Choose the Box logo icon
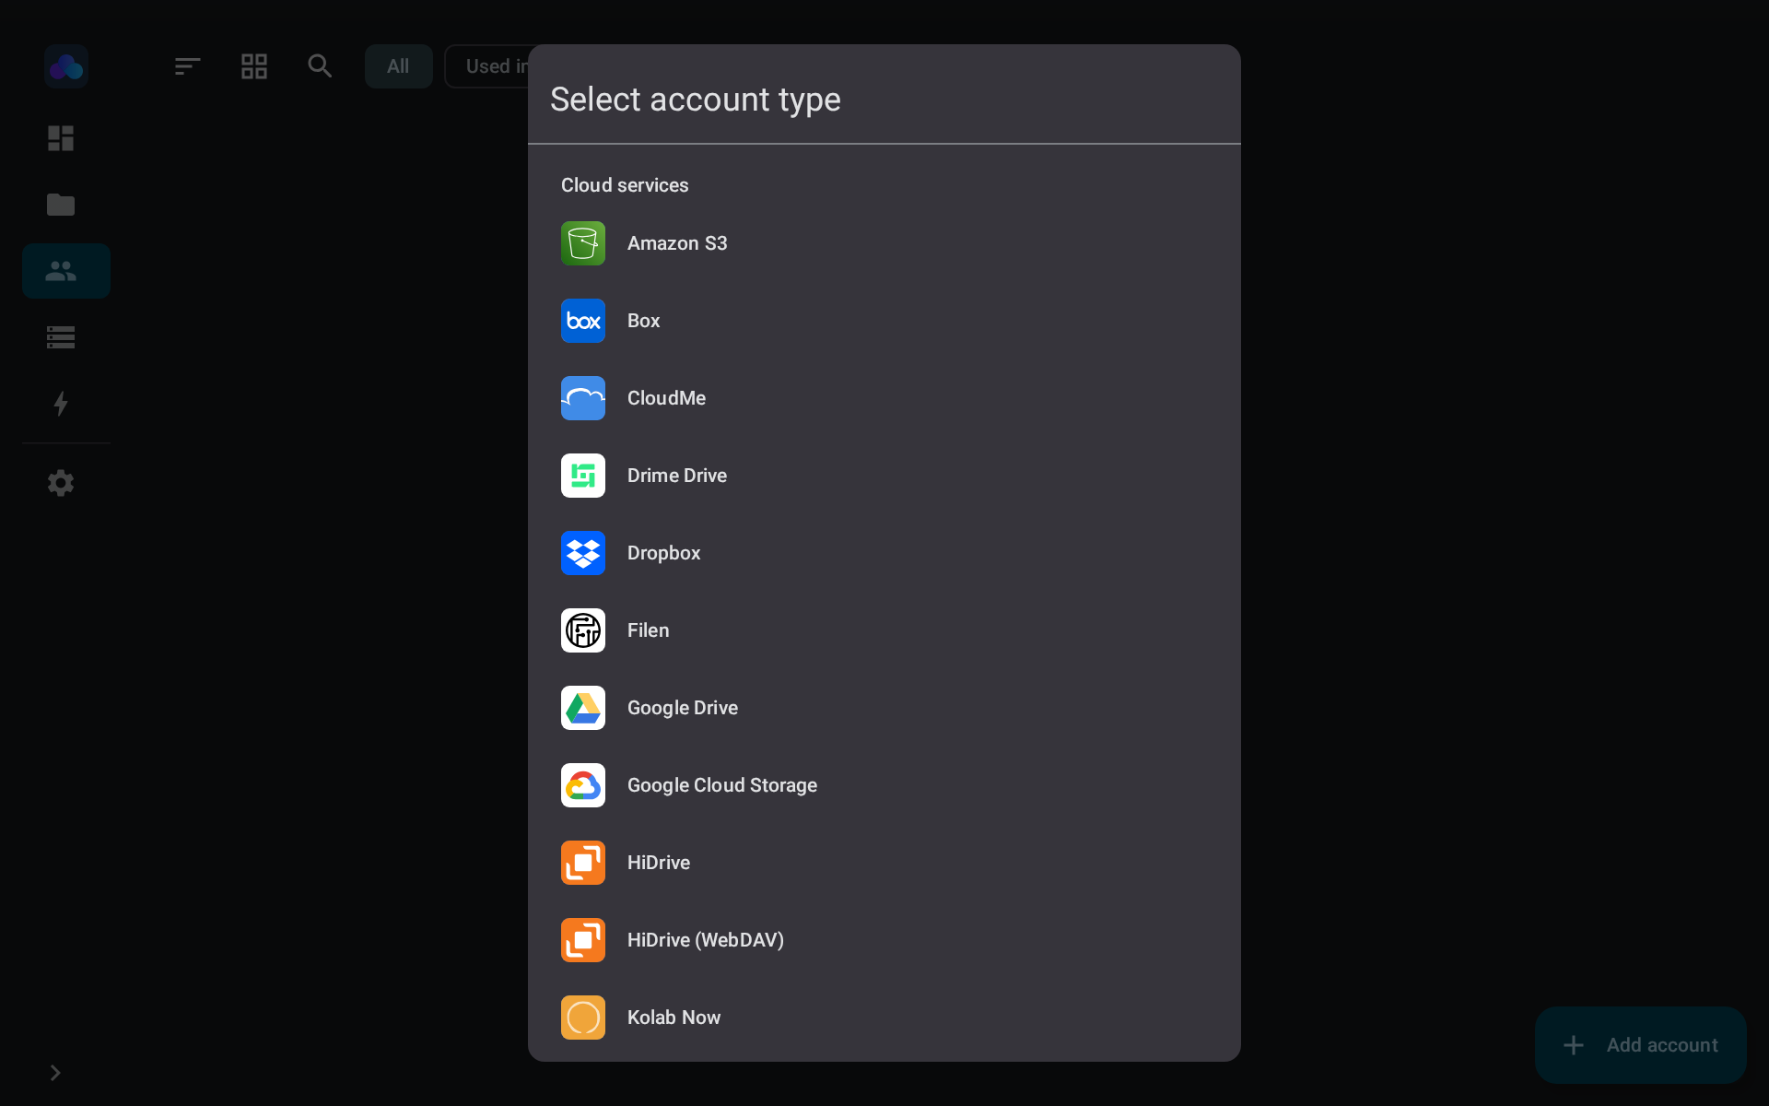 click(x=583, y=321)
